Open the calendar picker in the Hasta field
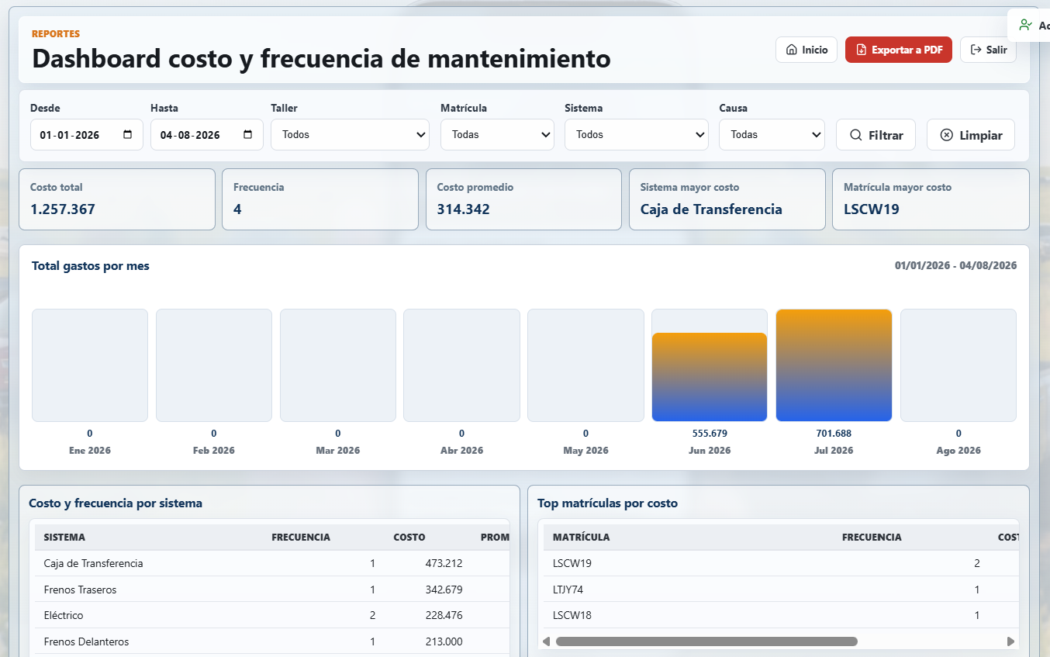Image resolution: width=1050 pixels, height=657 pixels. tap(248, 134)
